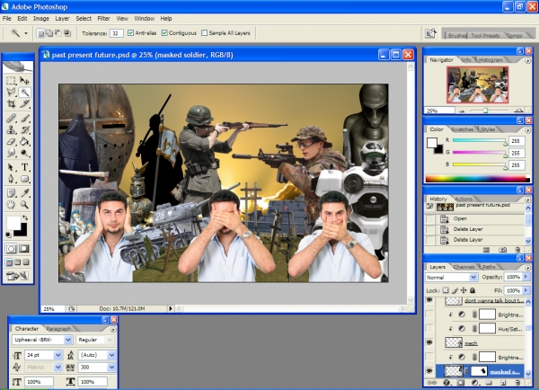539x390 pixels.
Task: Switch to the Paragraph tab
Action: point(58,329)
